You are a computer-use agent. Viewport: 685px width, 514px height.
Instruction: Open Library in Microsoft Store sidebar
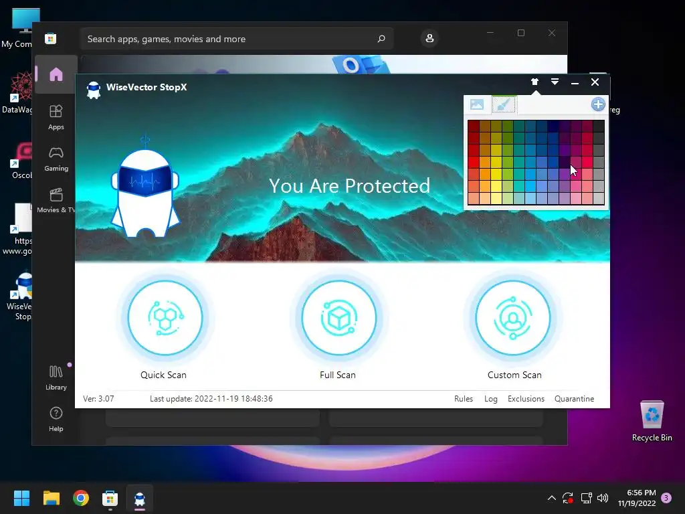pos(56,377)
